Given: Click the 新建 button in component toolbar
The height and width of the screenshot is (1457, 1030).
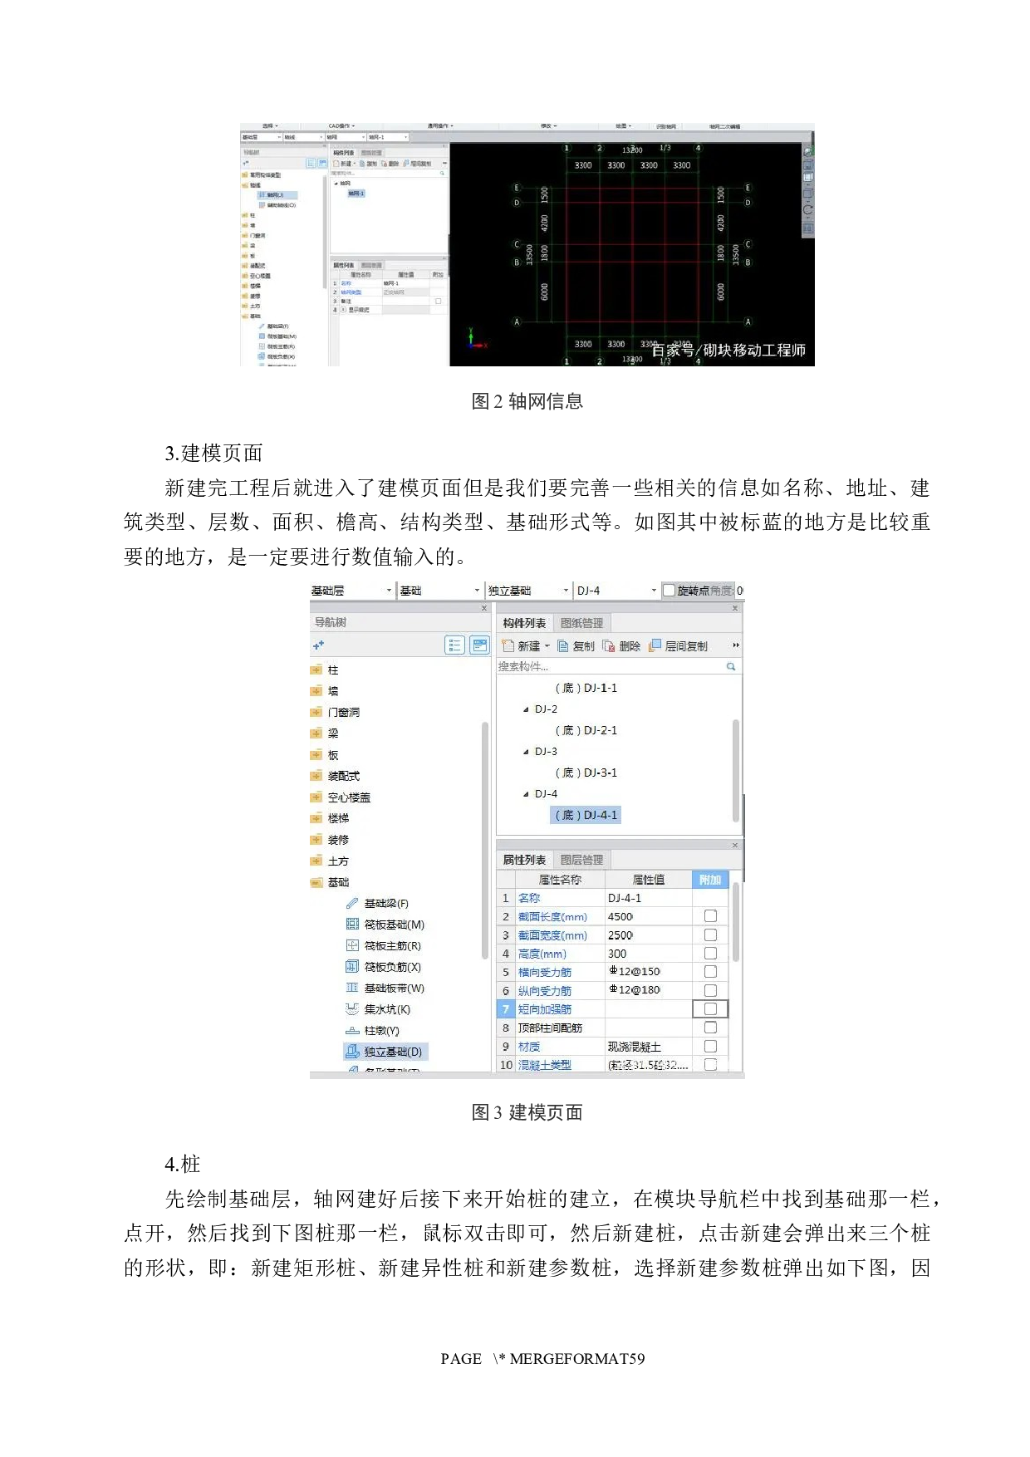Looking at the screenshot, I should click(x=521, y=645).
